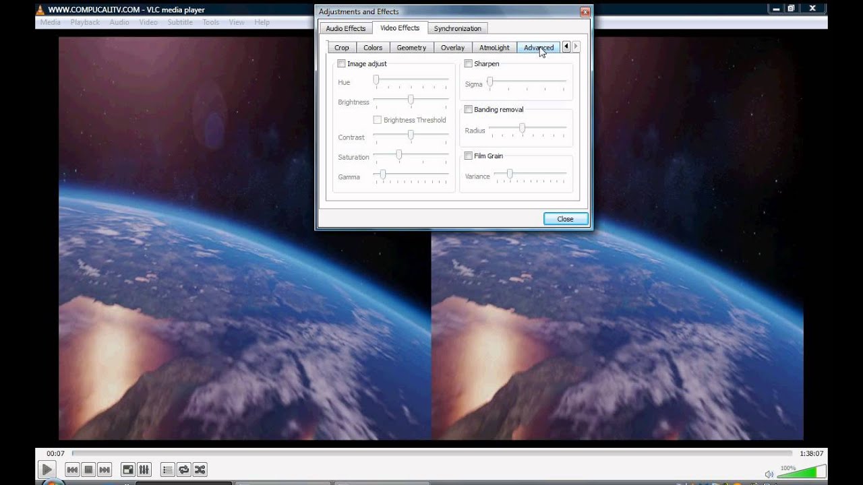Open the Overlay sub-tab
Viewport: 863px width, 485px height.
[452, 48]
